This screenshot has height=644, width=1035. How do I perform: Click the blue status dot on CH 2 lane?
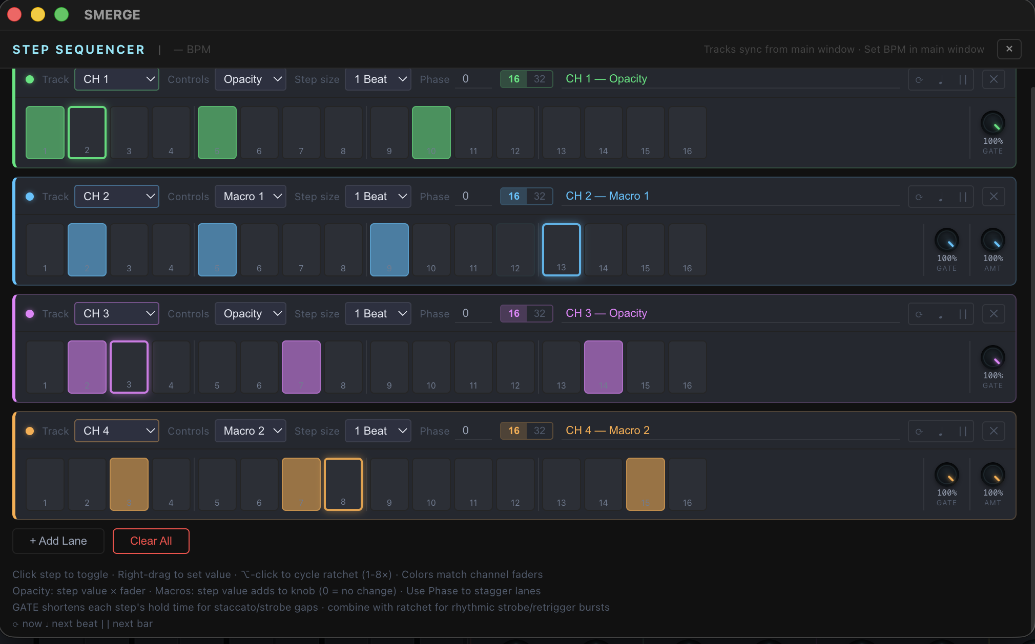click(x=30, y=197)
